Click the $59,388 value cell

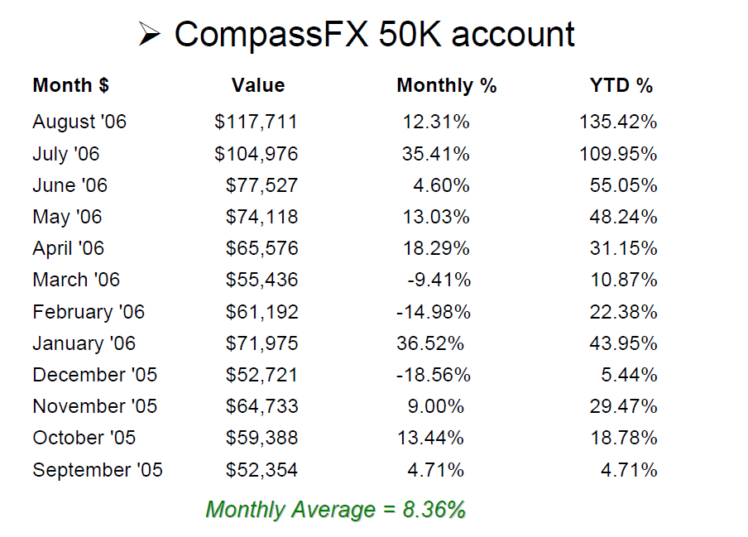[x=261, y=439]
